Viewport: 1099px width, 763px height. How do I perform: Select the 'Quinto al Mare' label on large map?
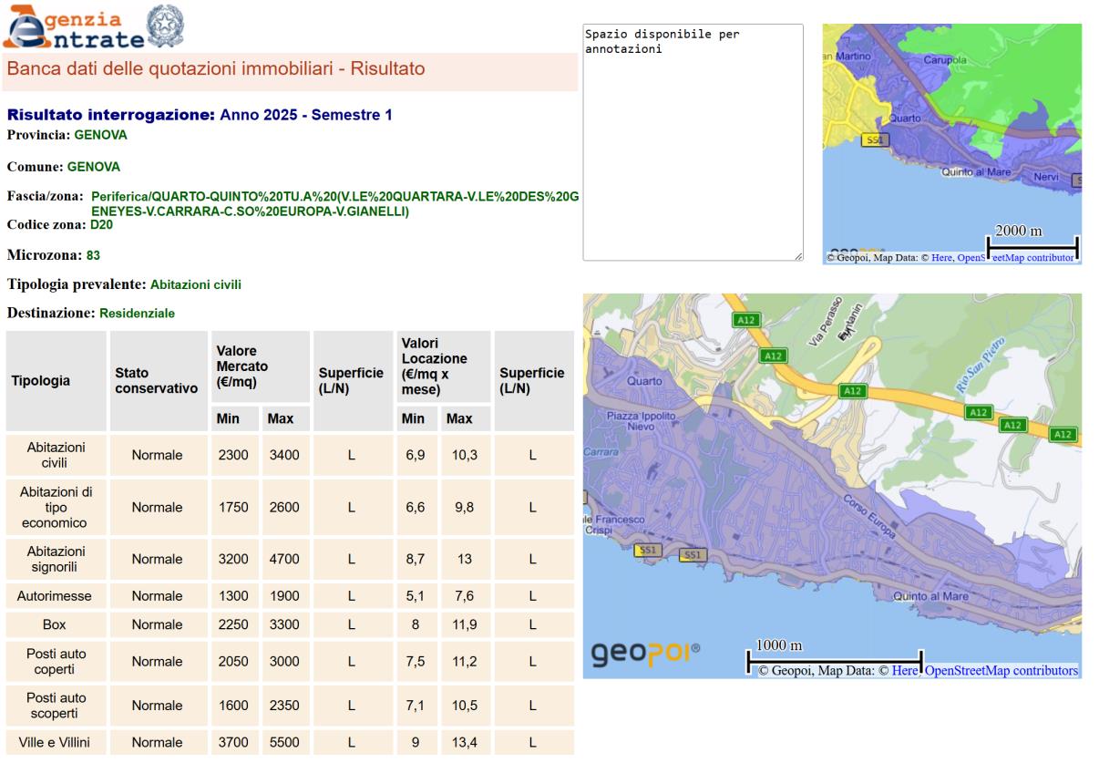[x=930, y=596]
